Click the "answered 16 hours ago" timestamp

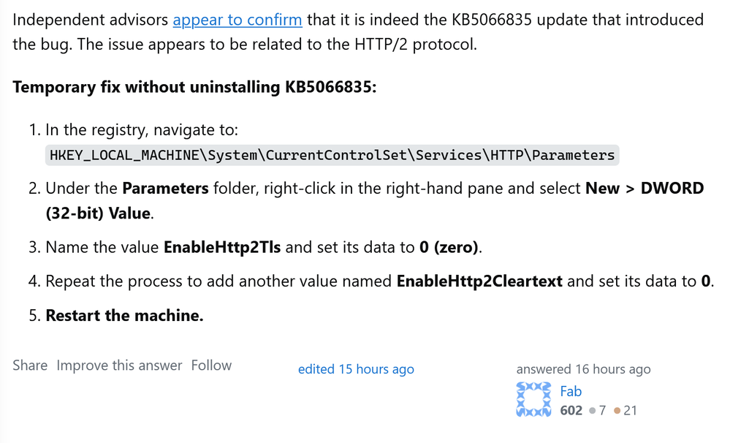coord(583,369)
